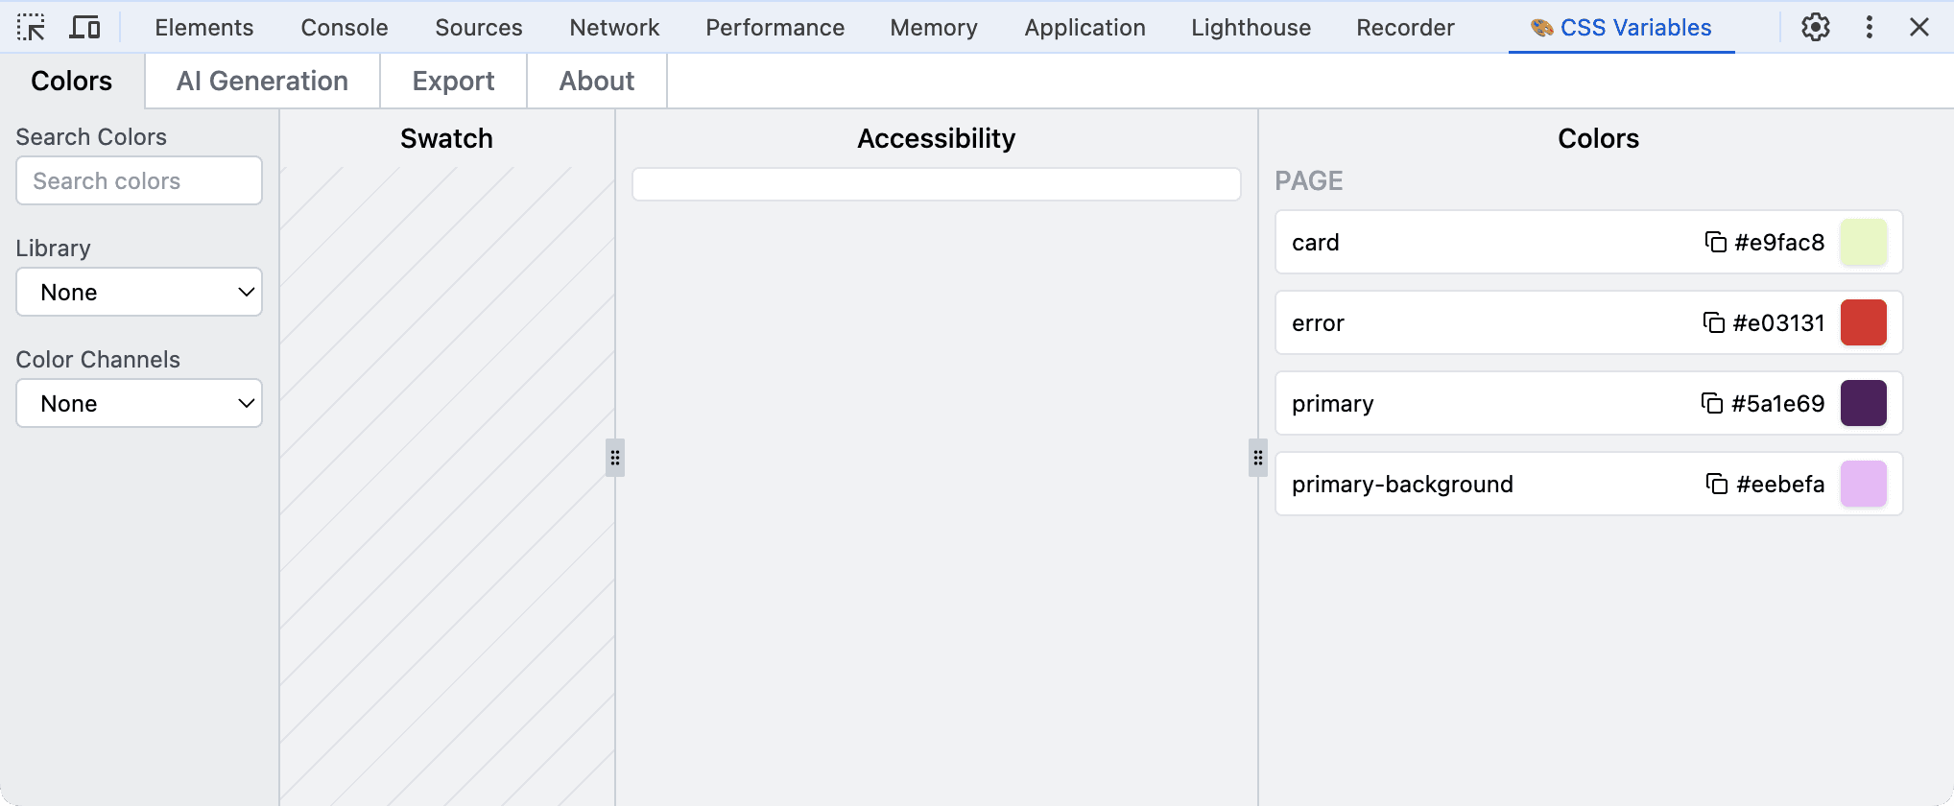The width and height of the screenshot is (1954, 806).
Task: Click the card light green swatch
Action: pos(1863,242)
